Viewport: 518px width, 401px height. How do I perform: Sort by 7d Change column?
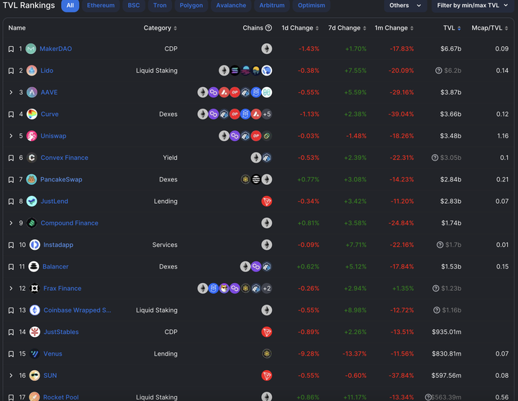point(347,28)
